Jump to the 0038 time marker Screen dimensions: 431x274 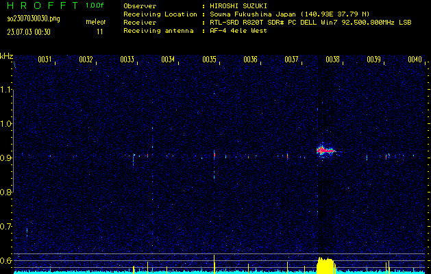click(333, 60)
